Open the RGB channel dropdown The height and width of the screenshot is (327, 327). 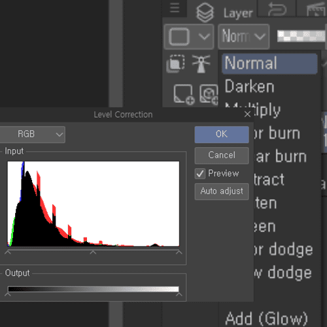coord(32,135)
